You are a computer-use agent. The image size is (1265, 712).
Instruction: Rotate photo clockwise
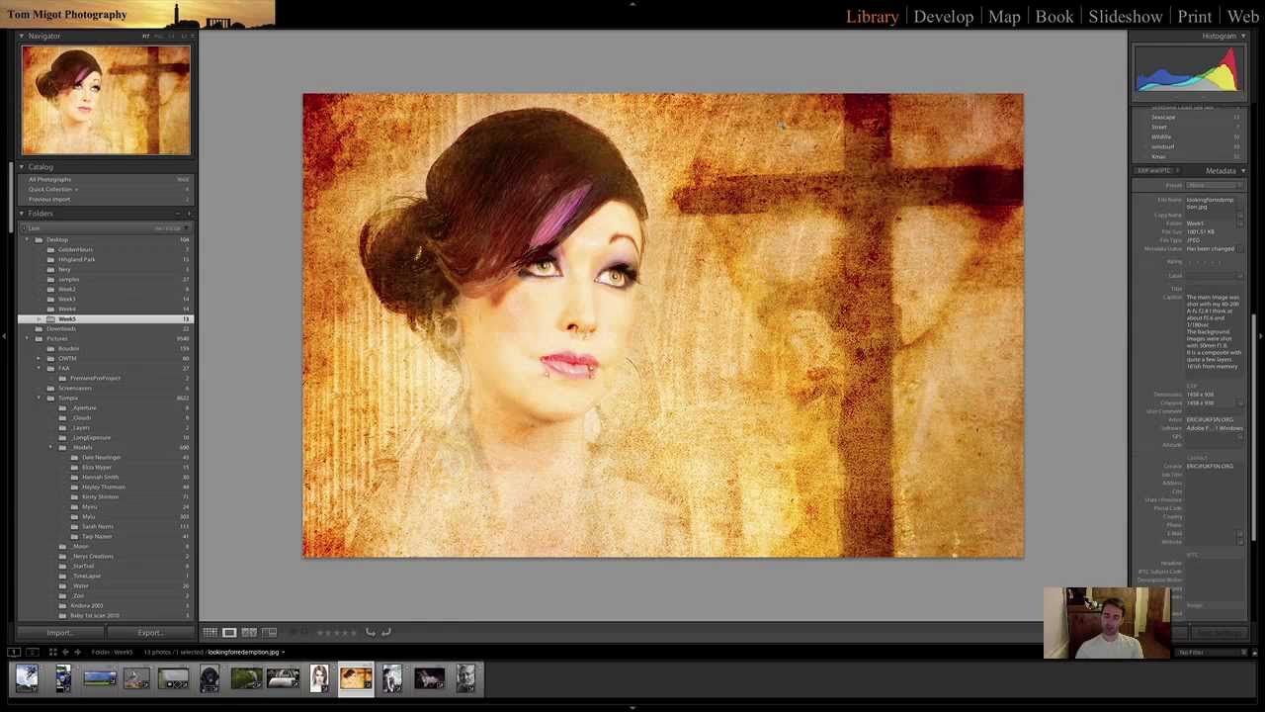[x=386, y=633]
